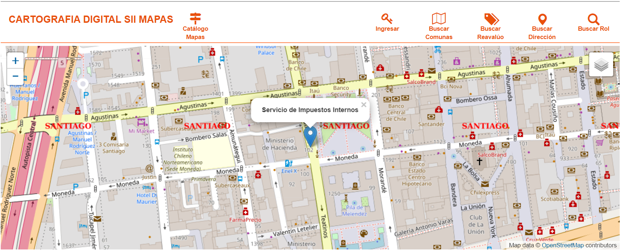The image size is (620, 252).
Task: Open Buscar Rol magnifier icon
Action: point(593,19)
